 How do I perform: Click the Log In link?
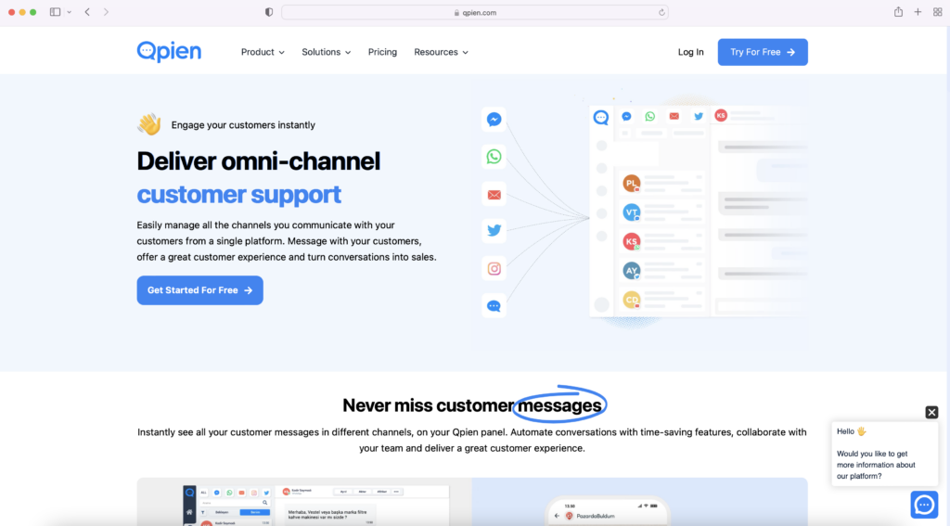pyautogui.click(x=690, y=52)
